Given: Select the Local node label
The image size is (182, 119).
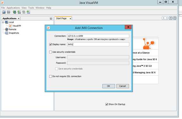Looking at the screenshot, I should point(11,22).
